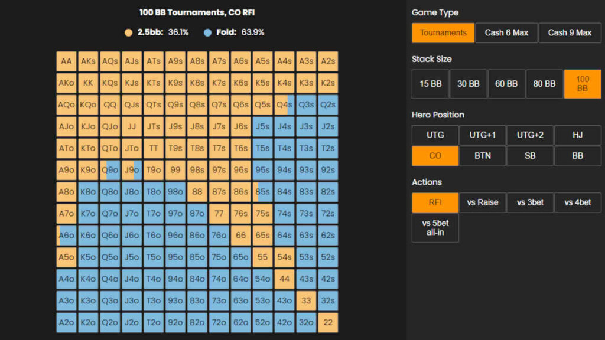
Task: Set stack size to 30 BB
Action: click(469, 84)
